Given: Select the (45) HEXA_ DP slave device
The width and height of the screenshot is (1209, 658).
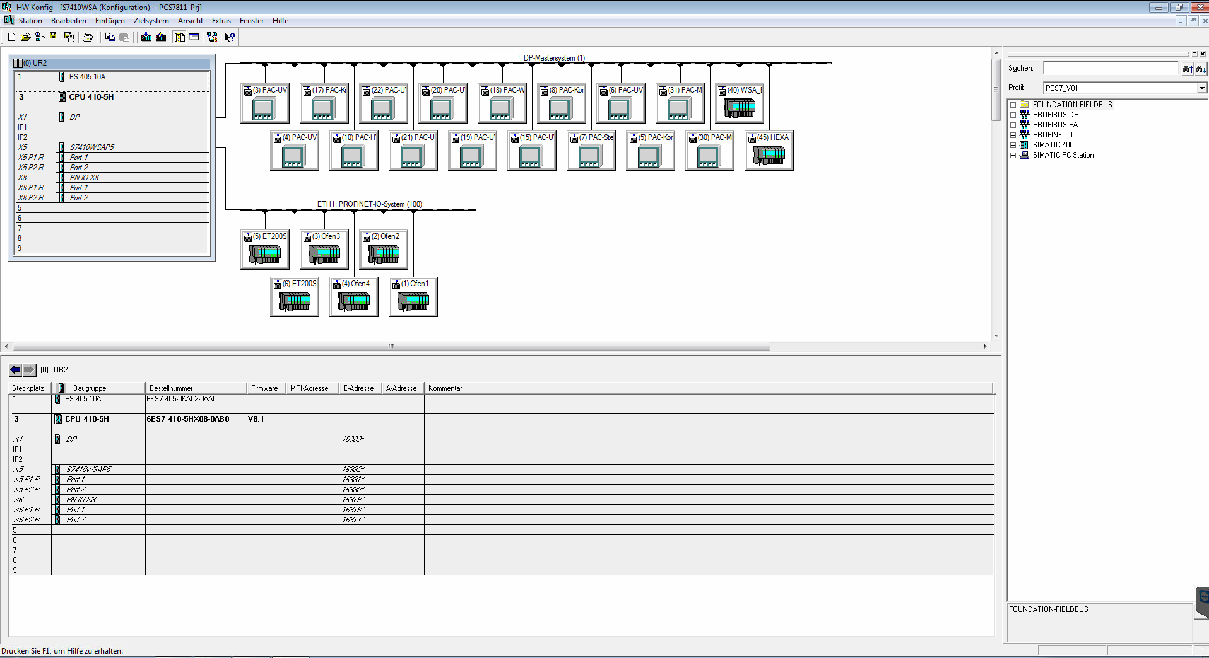Looking at the screenshot, I should pos(769,151).
